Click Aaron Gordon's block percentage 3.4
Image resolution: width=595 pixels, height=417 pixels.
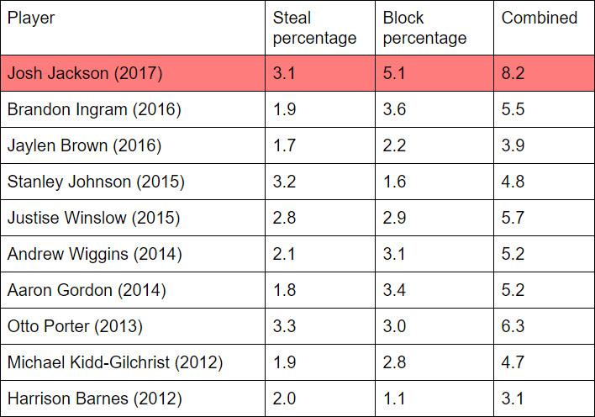pyautogui.click(x=394, y=290)
